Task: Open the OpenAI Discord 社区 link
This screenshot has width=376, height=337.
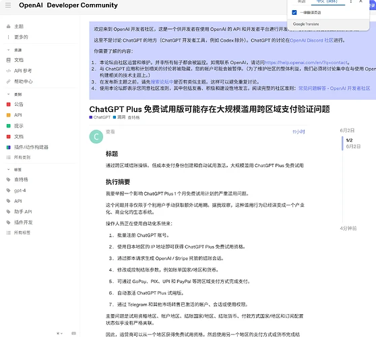Action: coord(311,40)
